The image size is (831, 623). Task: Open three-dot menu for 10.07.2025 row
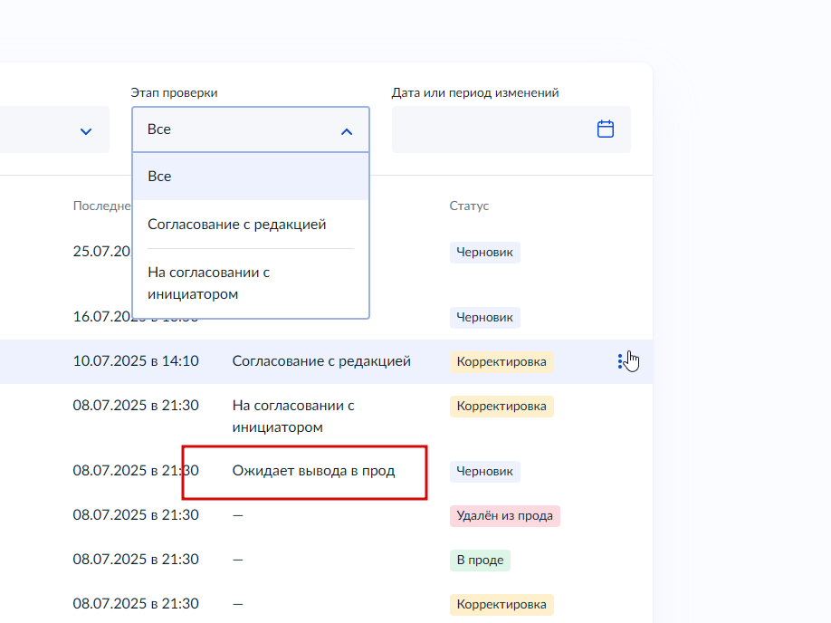619,361
